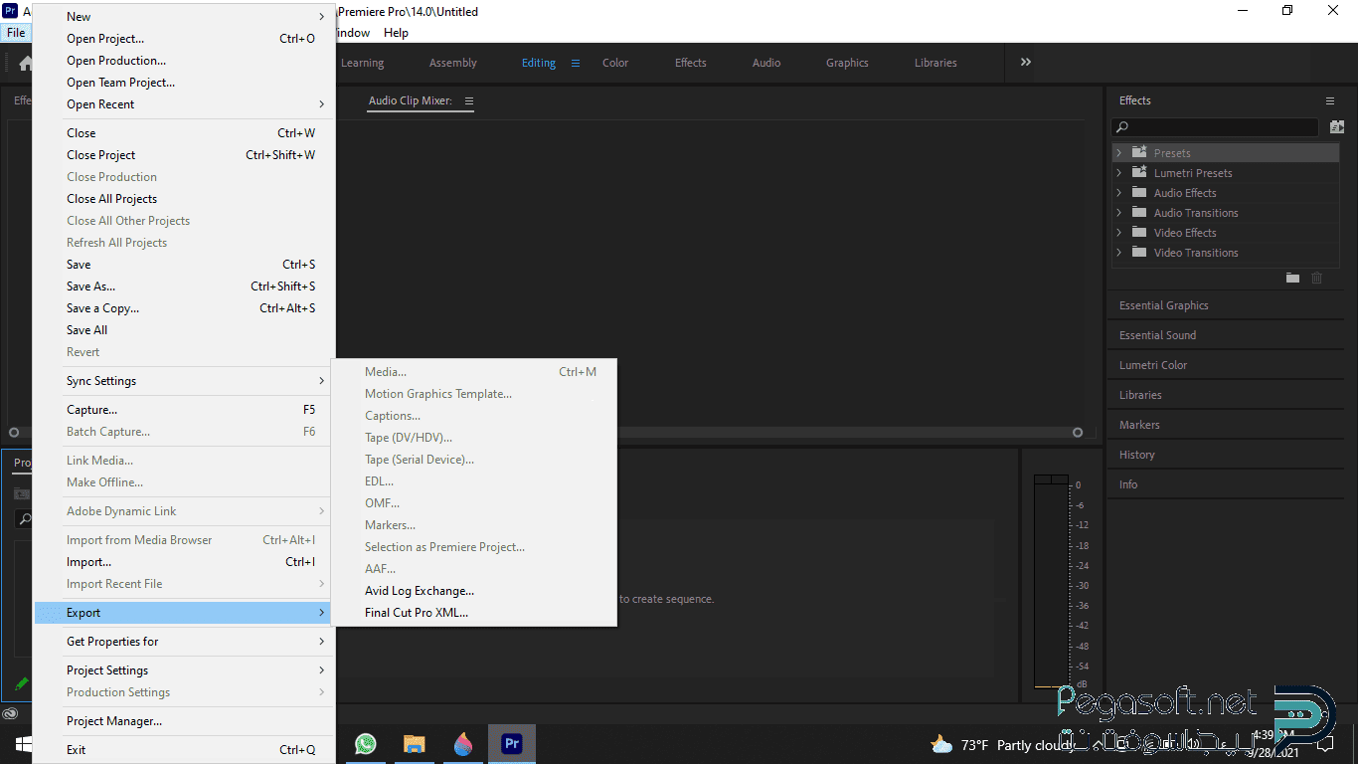This screenshot has height=764, width=1358.
Task: Open WhatsApp from the taskbar
Action: [x=366, y=744]
